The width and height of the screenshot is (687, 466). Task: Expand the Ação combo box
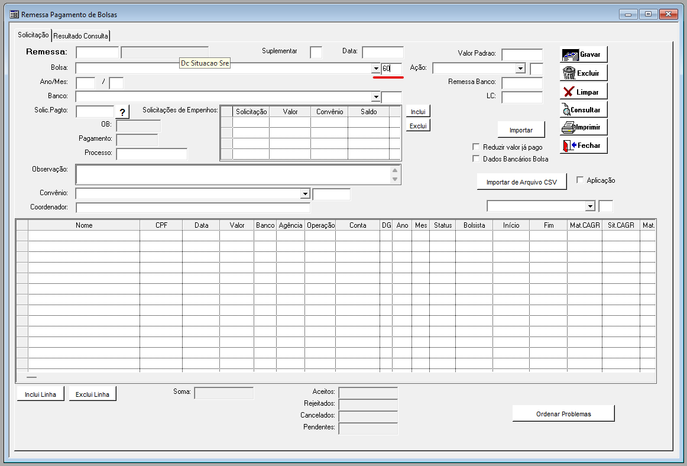[x=520, y=69]
